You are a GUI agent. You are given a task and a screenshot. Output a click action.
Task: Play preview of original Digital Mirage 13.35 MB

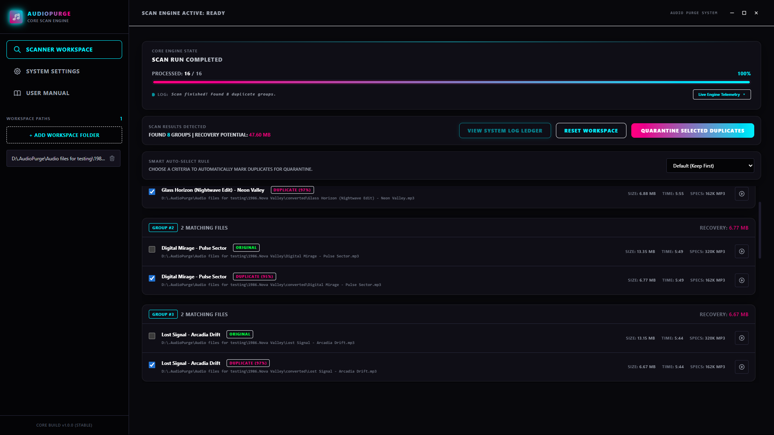click(x=742, y=251)
